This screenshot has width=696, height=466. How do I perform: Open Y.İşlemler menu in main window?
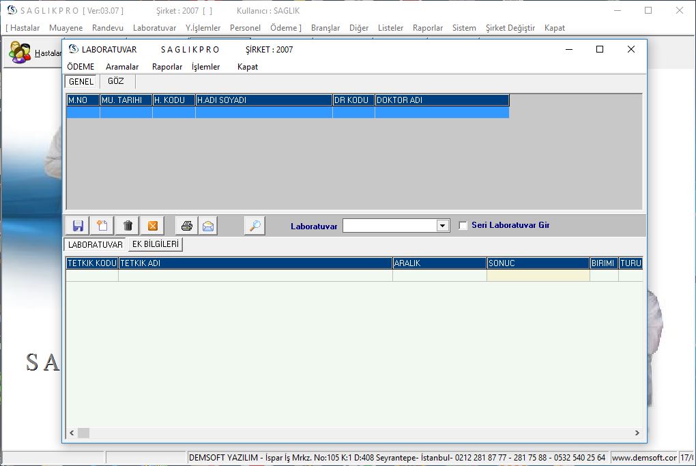click(203, 28)
